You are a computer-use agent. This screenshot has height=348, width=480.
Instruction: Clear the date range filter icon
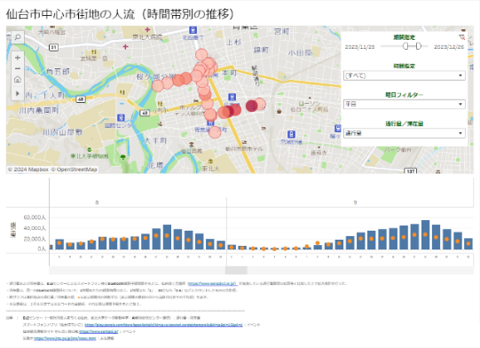coord(462,37)
